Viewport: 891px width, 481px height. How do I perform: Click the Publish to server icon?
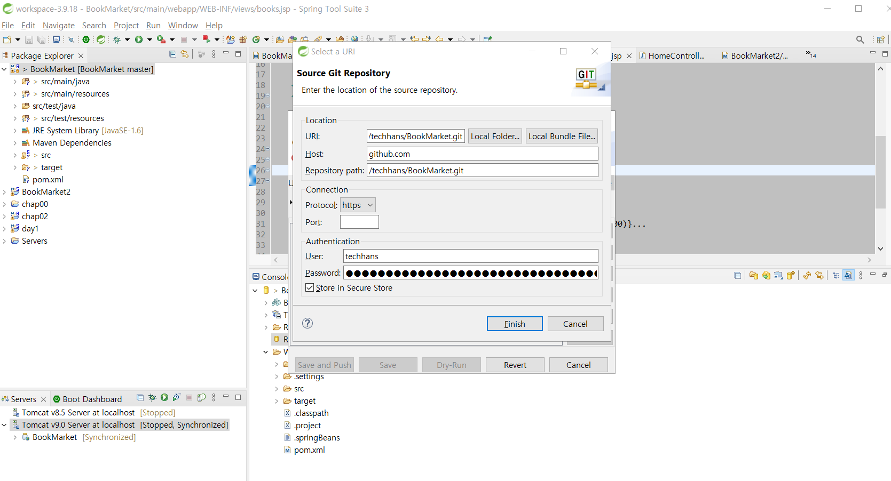click(201, 397)
